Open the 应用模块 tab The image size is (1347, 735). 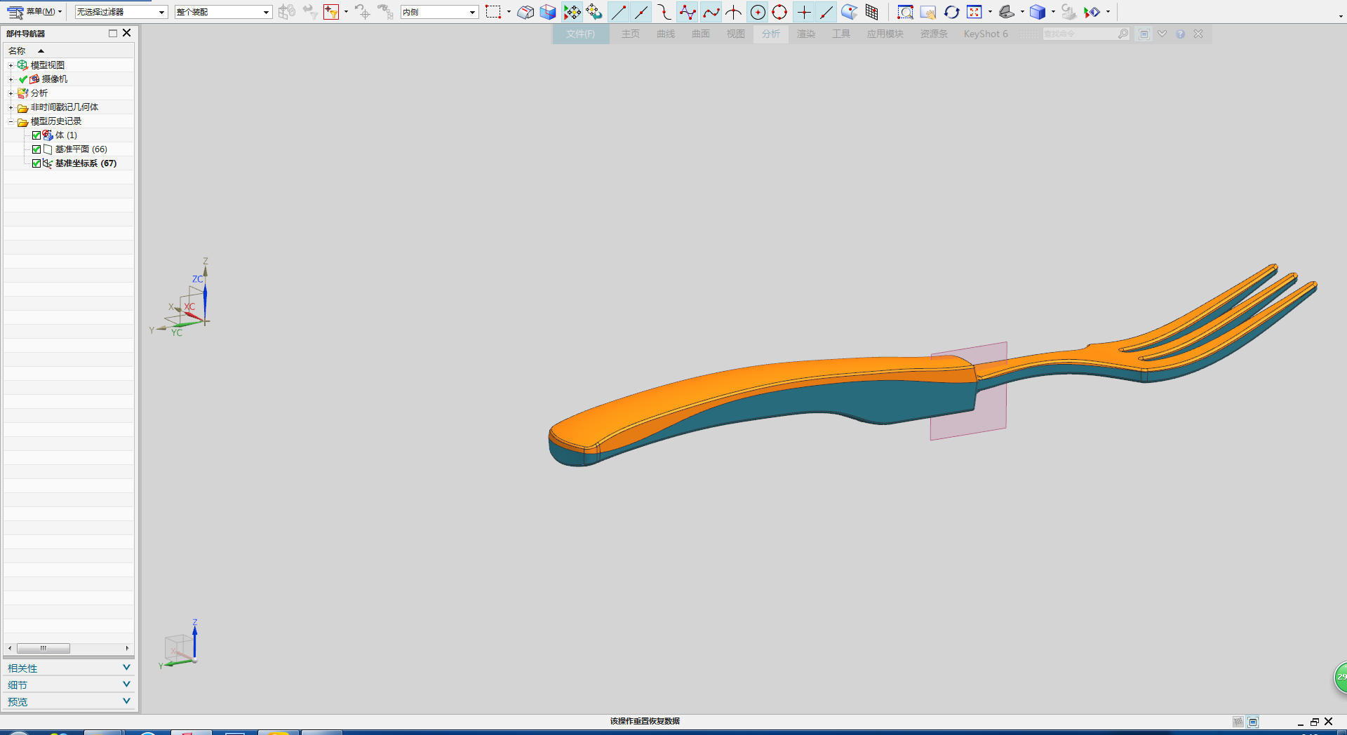[885, 34]
